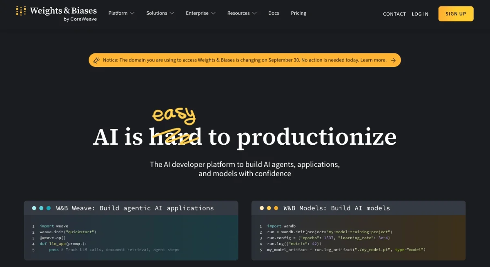
Task: Click the Weights & Biases wordmark text
Action: tap(63, 11)
